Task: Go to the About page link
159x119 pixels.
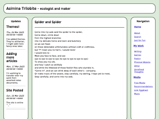Action: [137, 33]
